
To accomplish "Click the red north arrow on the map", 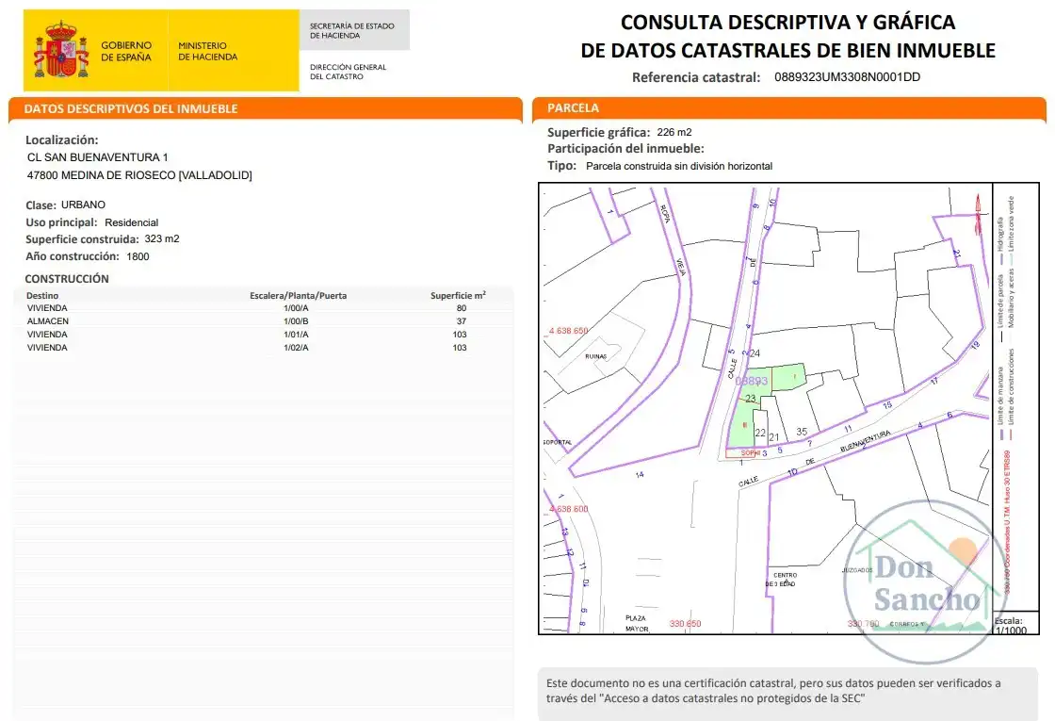I will point(979,214).
